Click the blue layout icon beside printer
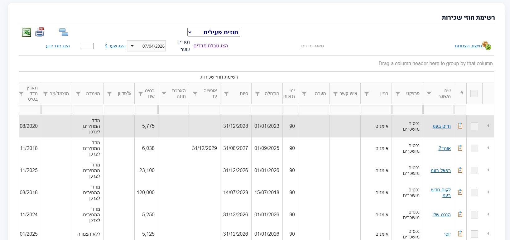Viewport: 510px width, 240px height. click(x=64, y=32)
